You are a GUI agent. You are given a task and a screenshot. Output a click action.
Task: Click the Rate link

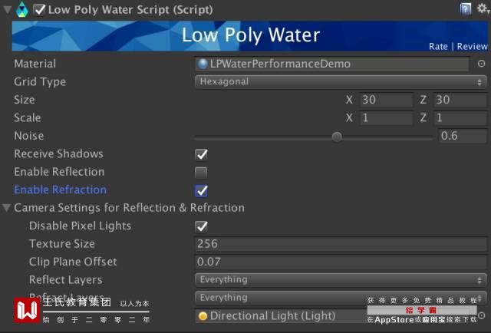point(438,47)
